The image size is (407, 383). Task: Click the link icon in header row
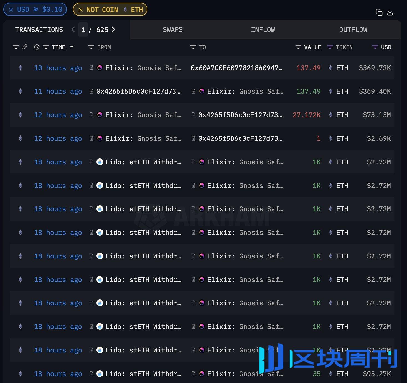24,47
